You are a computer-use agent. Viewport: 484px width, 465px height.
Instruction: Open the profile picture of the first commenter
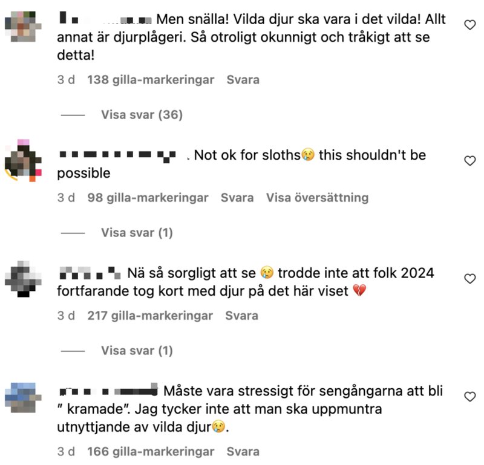coord(23,27)
